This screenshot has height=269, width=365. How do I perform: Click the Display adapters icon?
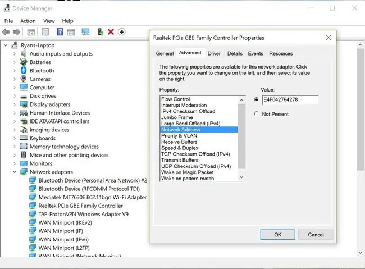(24, 104)
